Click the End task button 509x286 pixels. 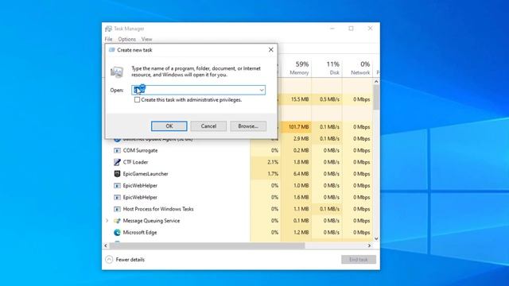pyautogui.click(x=359, y=260)
